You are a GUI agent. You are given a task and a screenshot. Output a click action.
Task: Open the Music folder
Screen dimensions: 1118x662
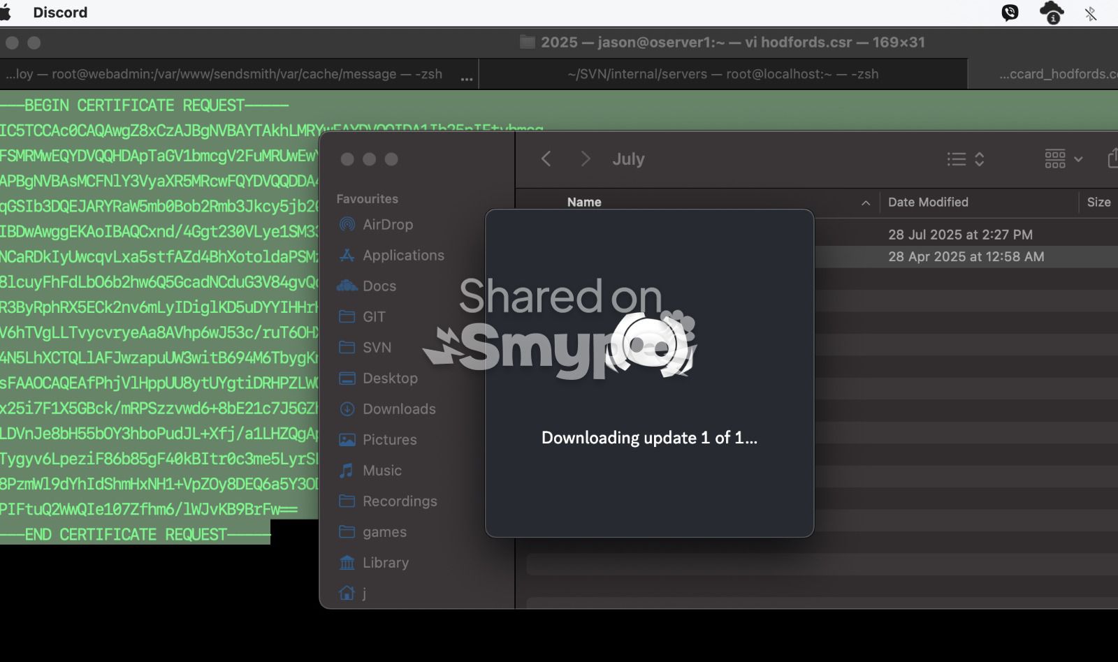click(382, 471)
